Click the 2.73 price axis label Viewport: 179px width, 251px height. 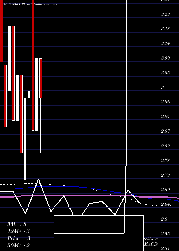click(x=165, y=175)
